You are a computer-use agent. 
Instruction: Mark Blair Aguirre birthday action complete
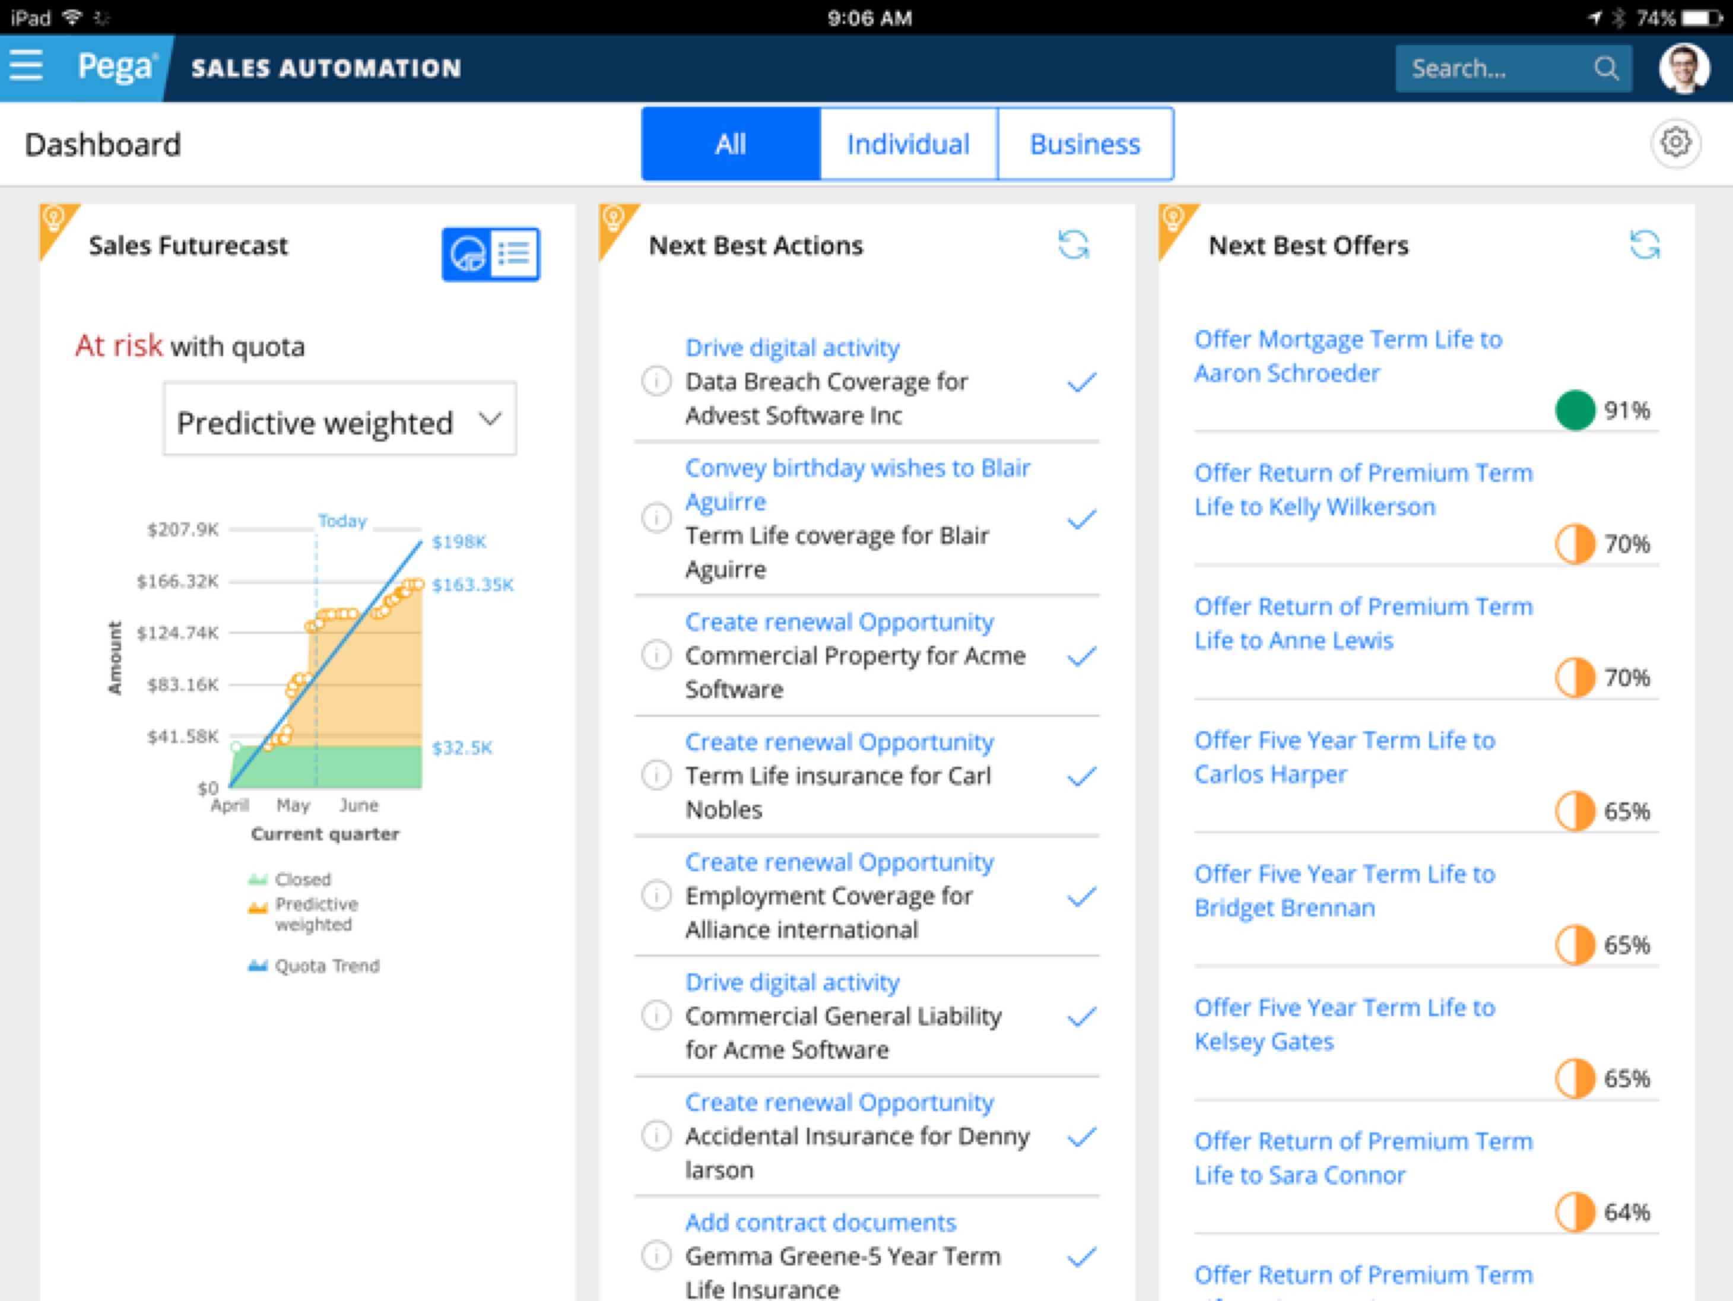(x=1081, y=519)
